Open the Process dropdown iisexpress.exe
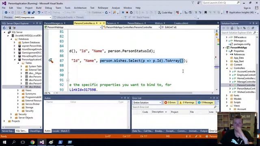The height and width of the screenshot is (146, 260). [x=32, y=17]
